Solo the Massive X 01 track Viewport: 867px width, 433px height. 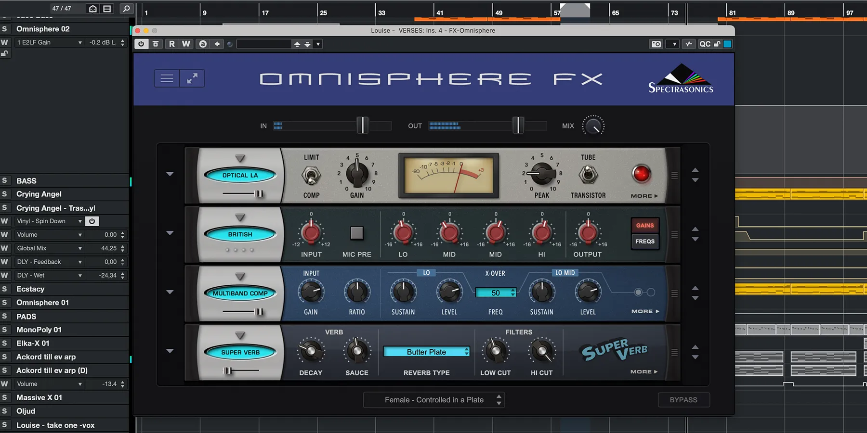(5, 397)
